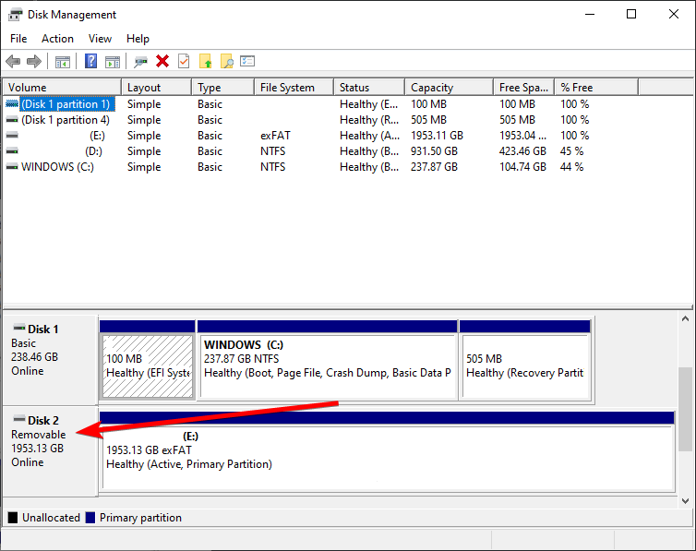Image resolution: width=696 pixels, height=551 pixels.
Task: Click the 104.74 GB free space cell
Action: click(x=522, y=167)
